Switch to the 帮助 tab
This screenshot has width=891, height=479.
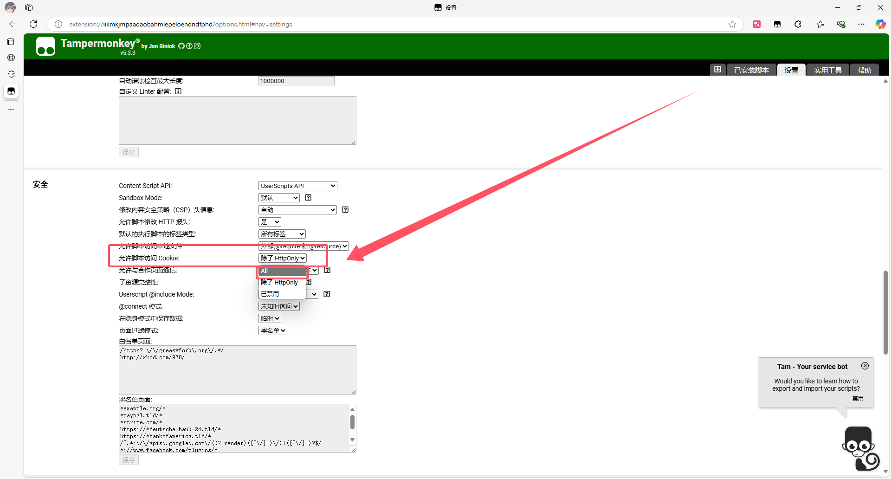coord(865,70)
